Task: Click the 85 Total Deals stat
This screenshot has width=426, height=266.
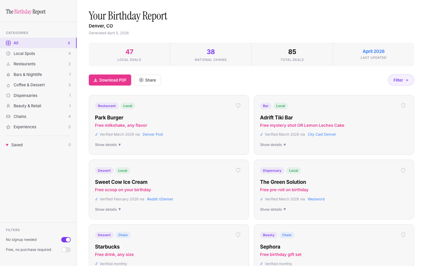Action: coord(292,54)
